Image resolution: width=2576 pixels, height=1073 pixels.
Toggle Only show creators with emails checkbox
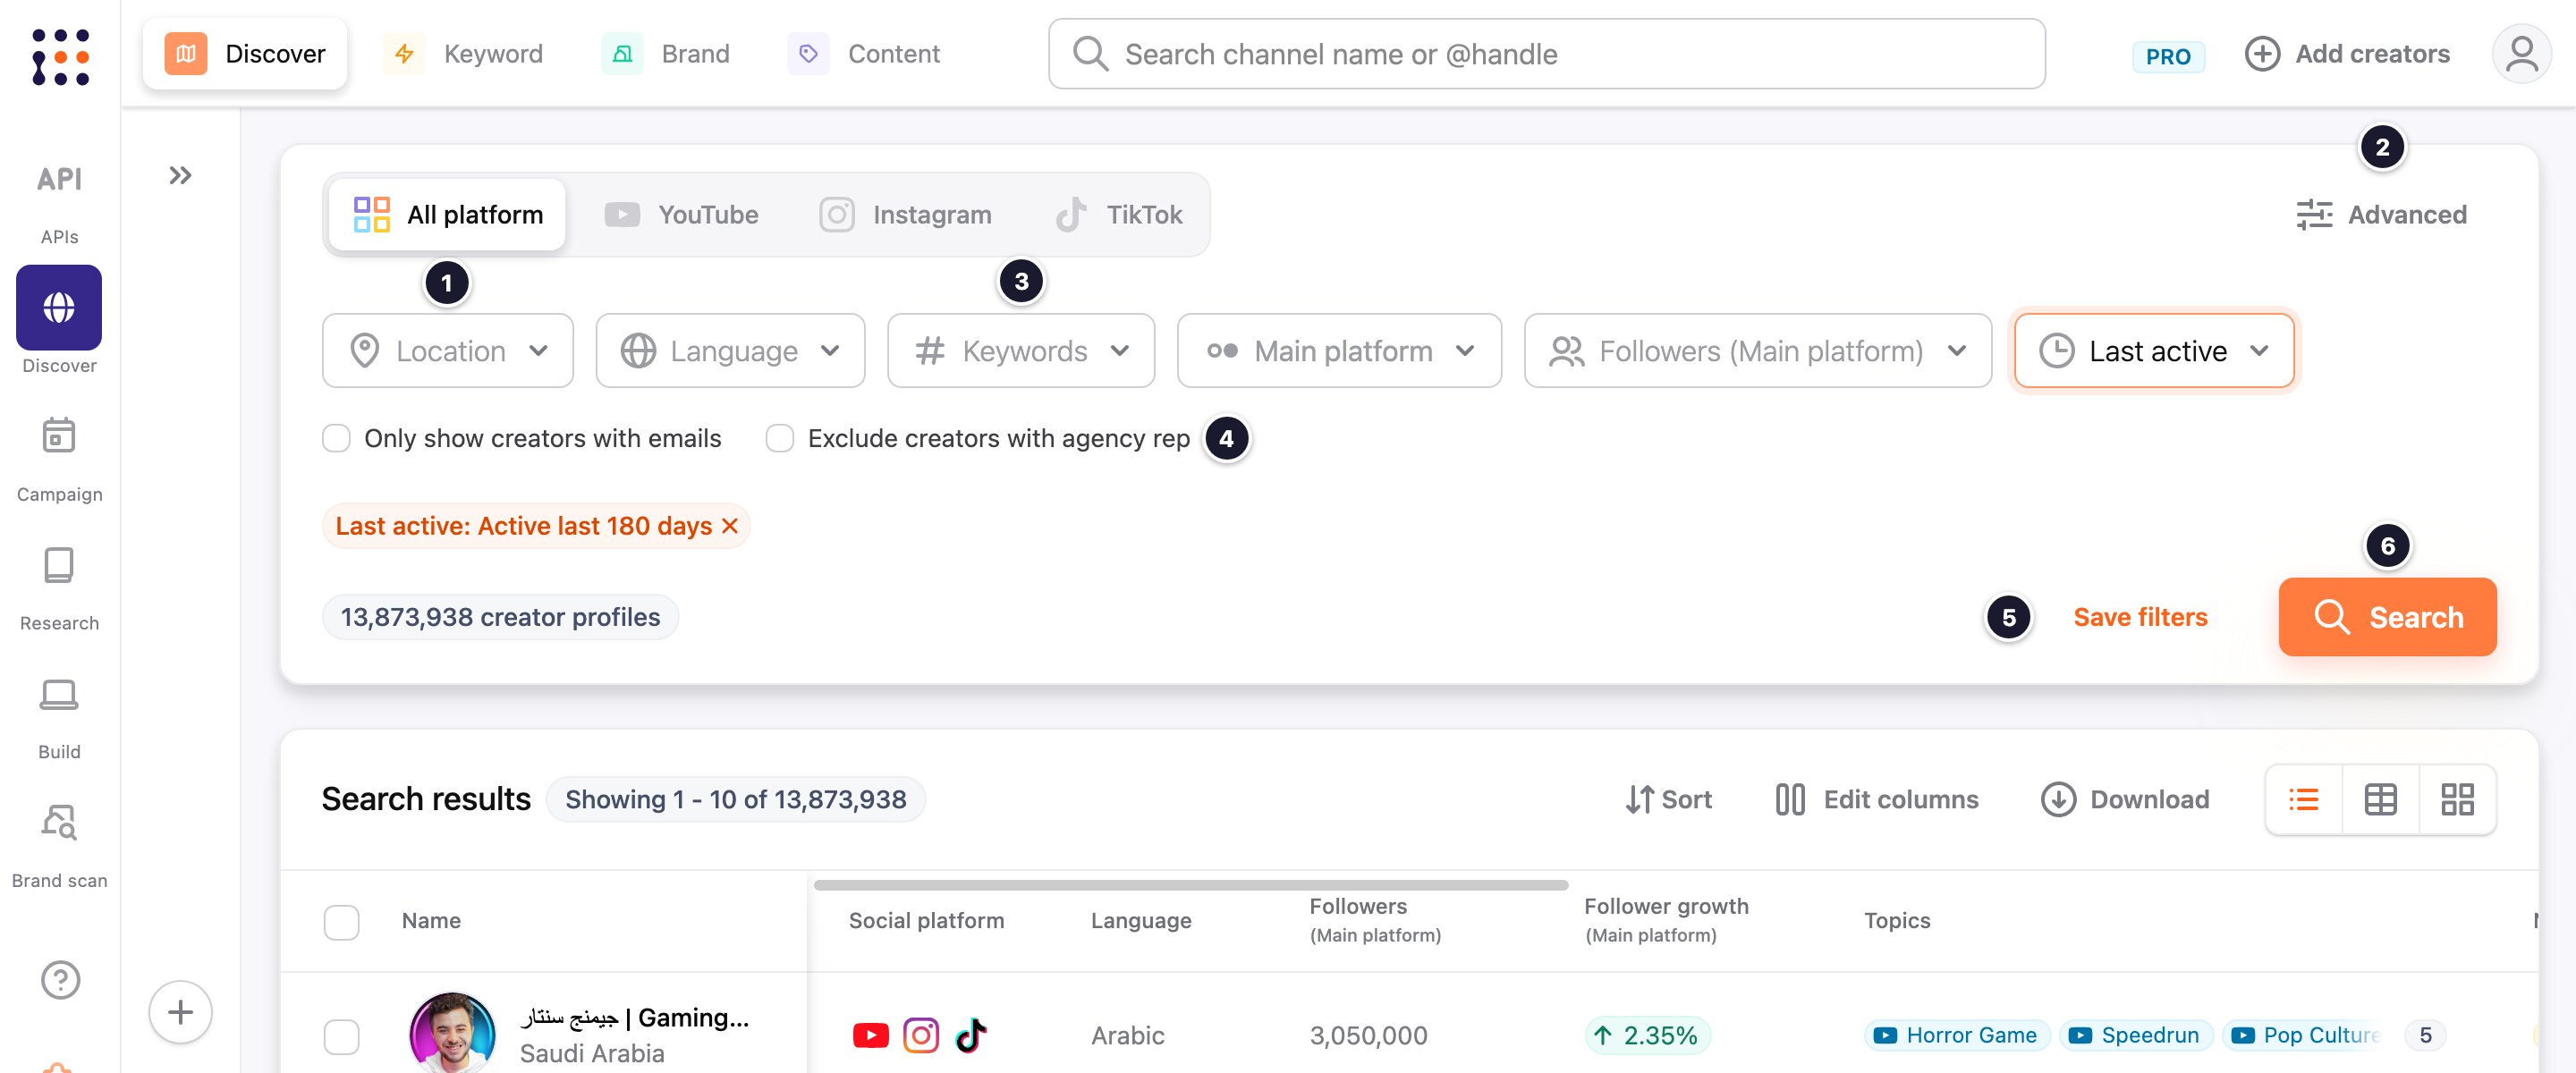coord(336,438)
